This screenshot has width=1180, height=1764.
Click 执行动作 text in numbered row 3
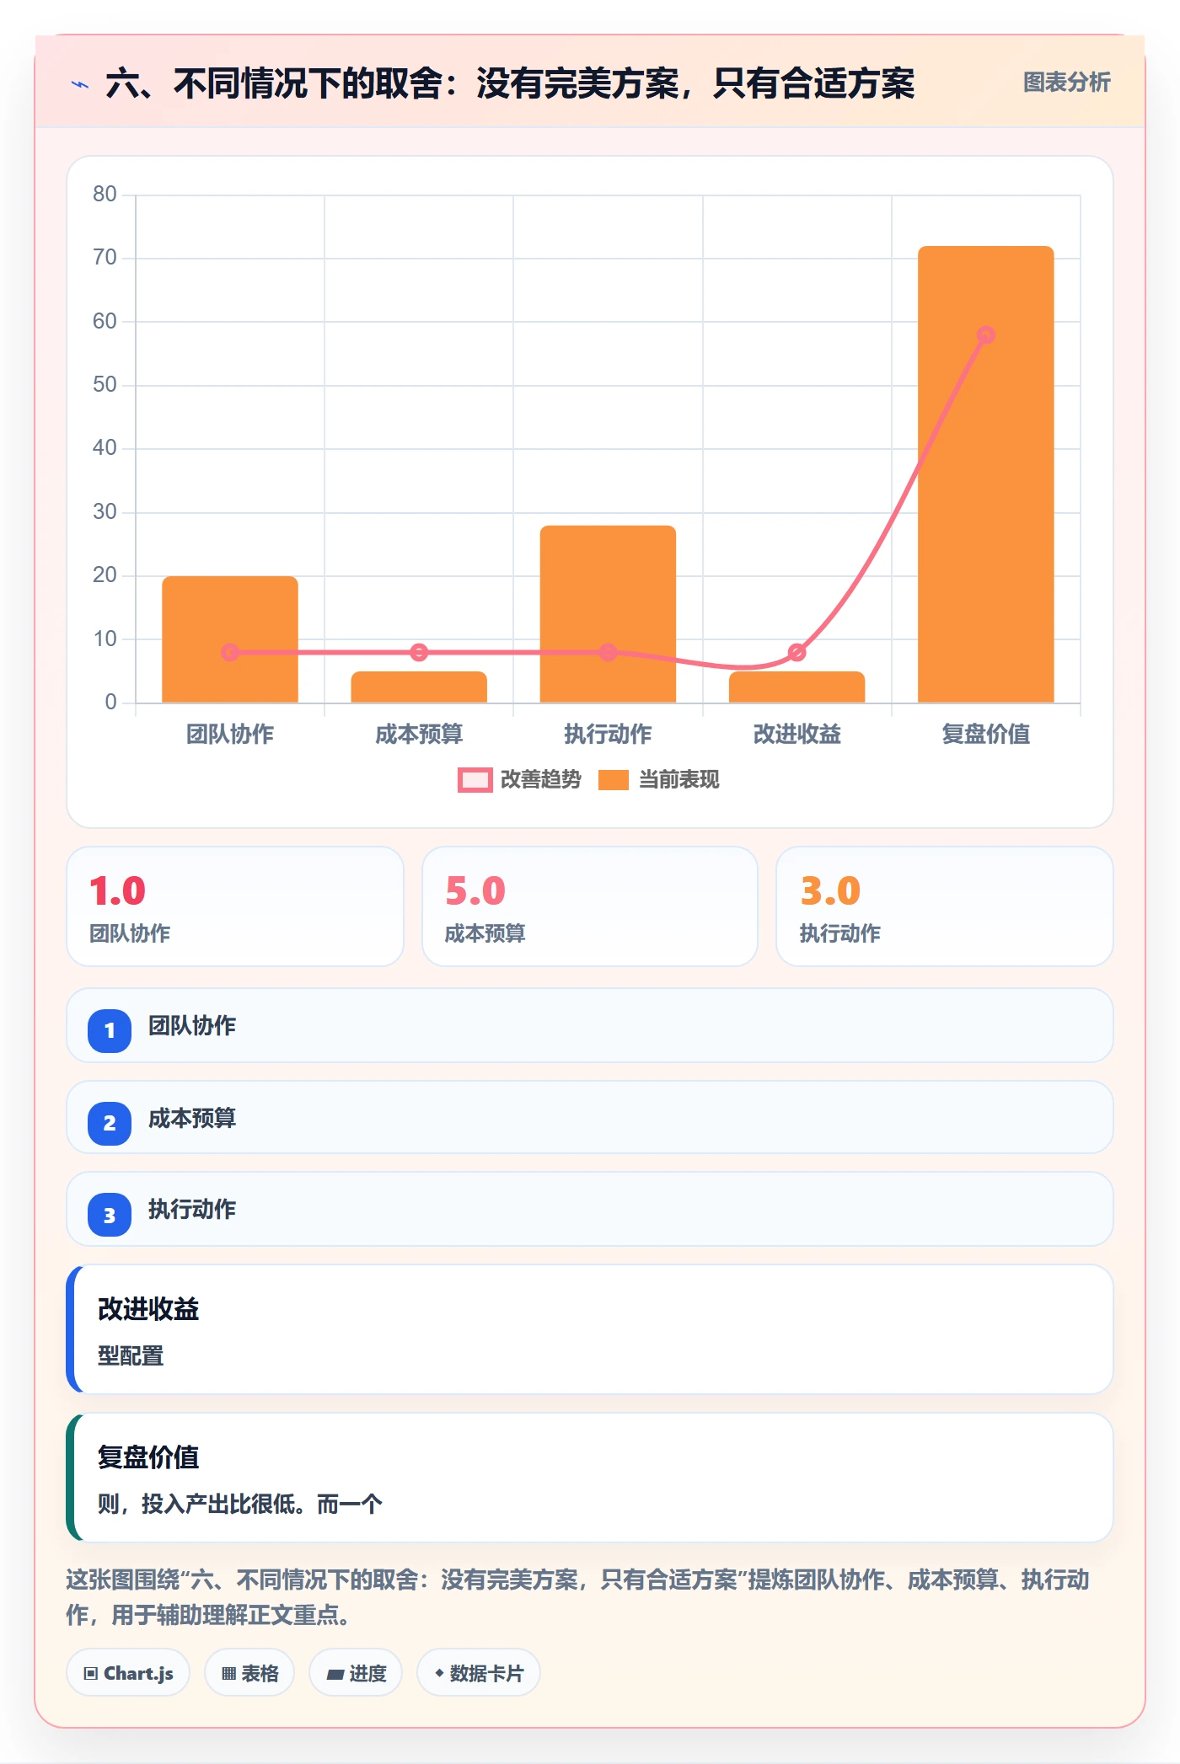pos(192,1210)
